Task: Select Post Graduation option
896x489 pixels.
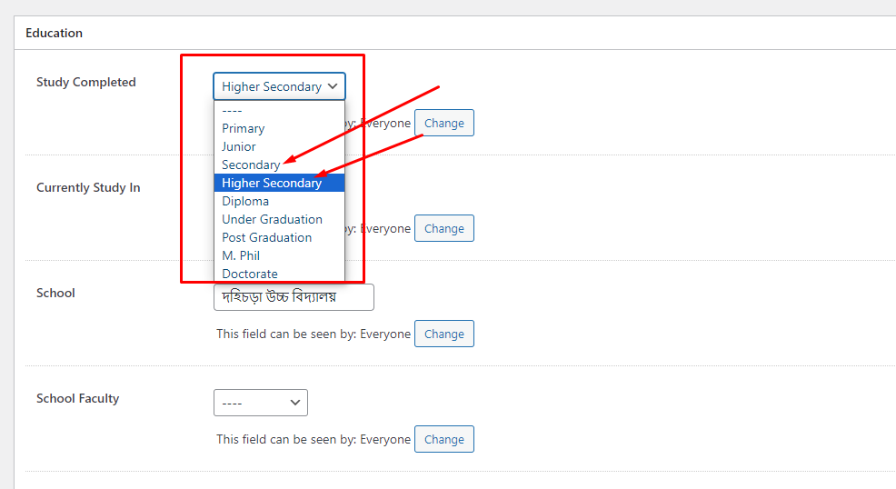Action: click(266, 237)
